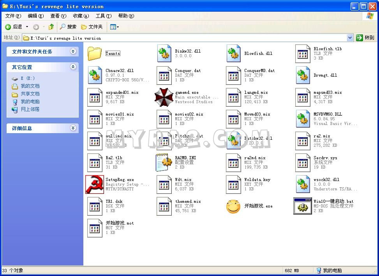Image resolution: width=379 pixels, height=276 pixels.
Task: Select the Drvmgt.dll file icon
Action: [x=303, y=75]
